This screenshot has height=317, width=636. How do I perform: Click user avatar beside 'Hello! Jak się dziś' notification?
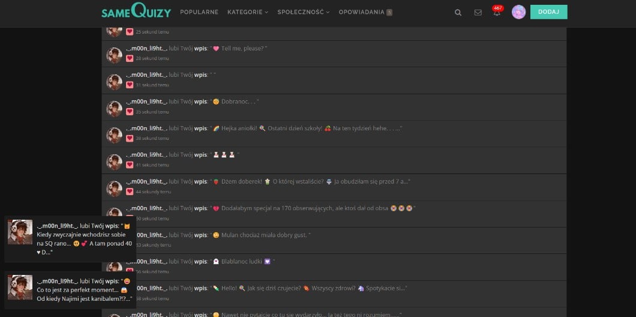(x=114, y=294)
